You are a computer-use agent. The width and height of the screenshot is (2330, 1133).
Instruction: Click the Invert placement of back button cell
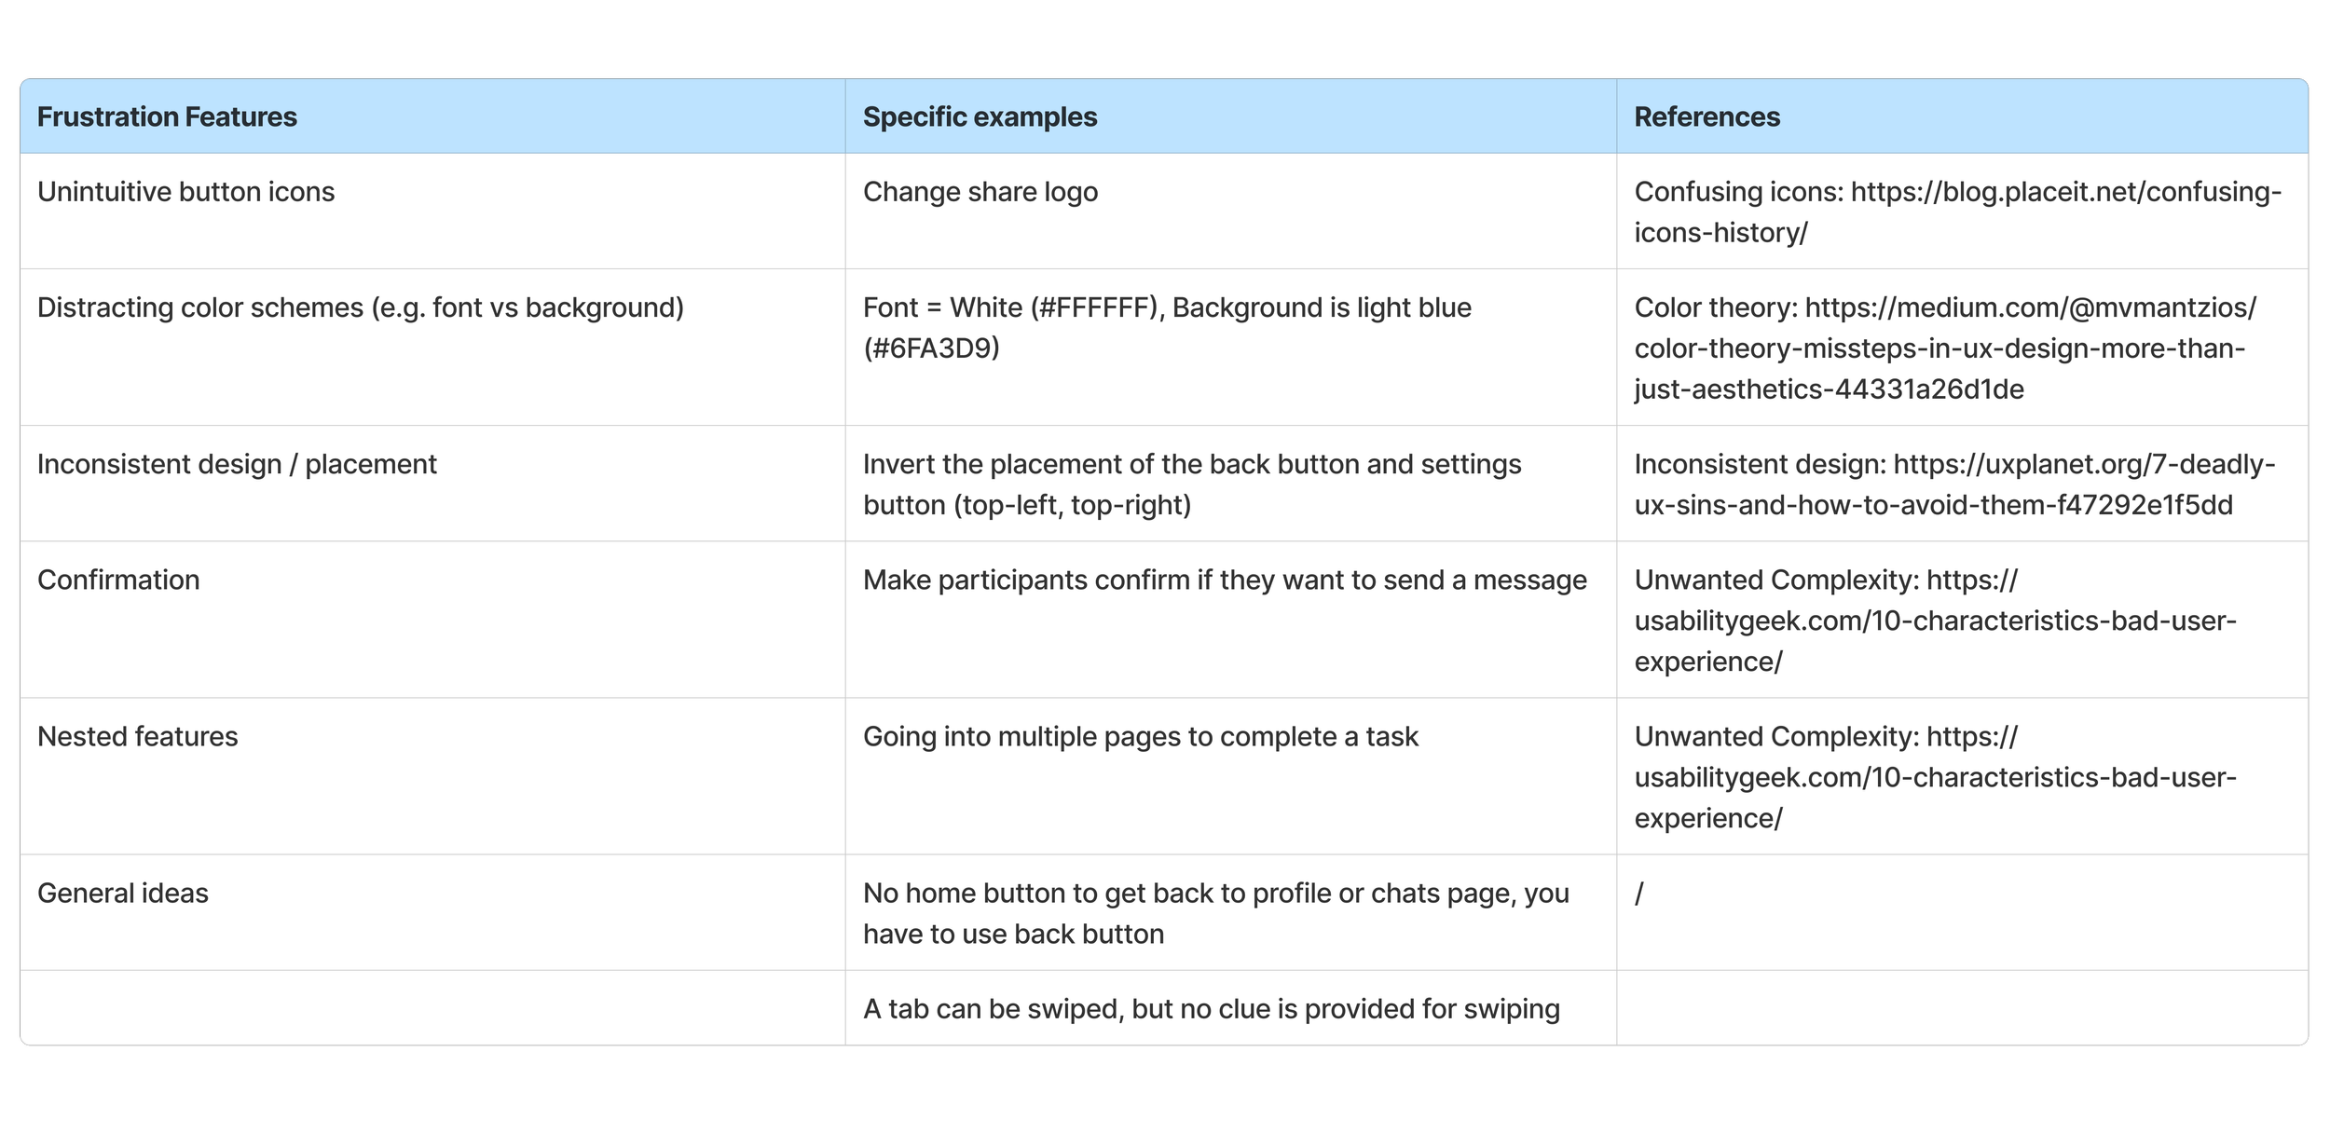[x=1191, y=484]
